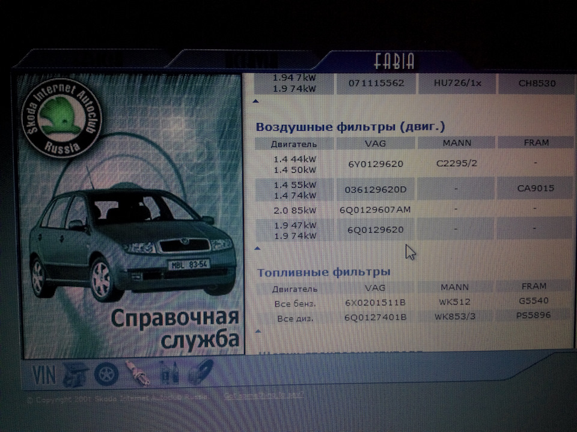Click 'FRAM' header in fuel filters table

534,286
